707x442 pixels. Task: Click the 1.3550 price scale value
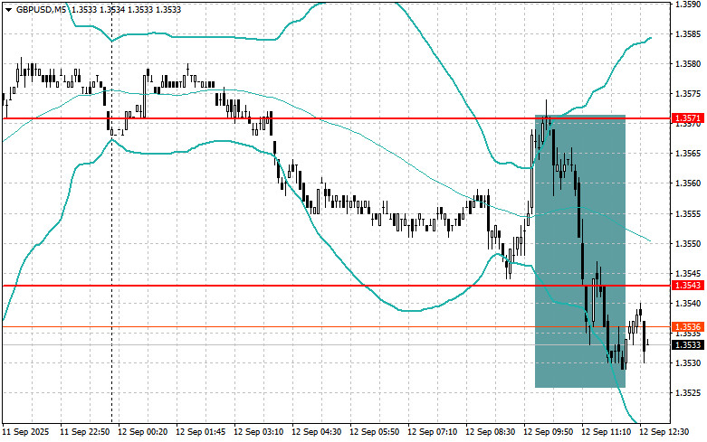(688, 243)
